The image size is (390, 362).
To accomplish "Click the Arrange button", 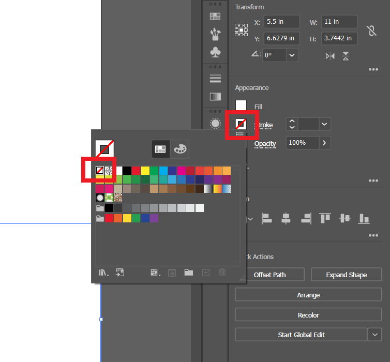I will pos(308,295).
